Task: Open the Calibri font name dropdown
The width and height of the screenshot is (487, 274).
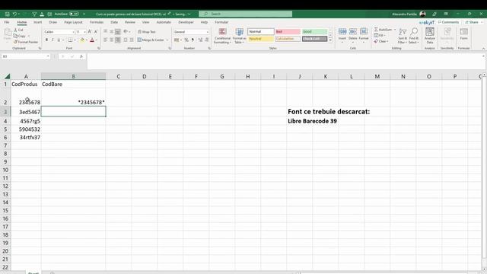Action: point(73,32)
